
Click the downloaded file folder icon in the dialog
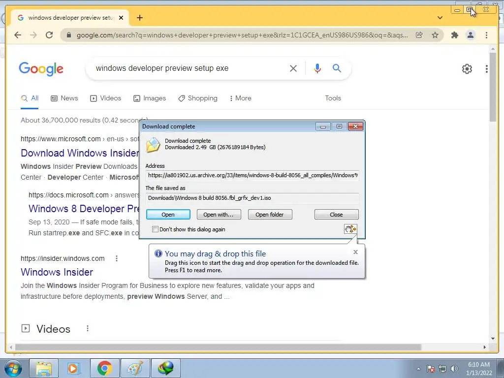coord(154,145)
